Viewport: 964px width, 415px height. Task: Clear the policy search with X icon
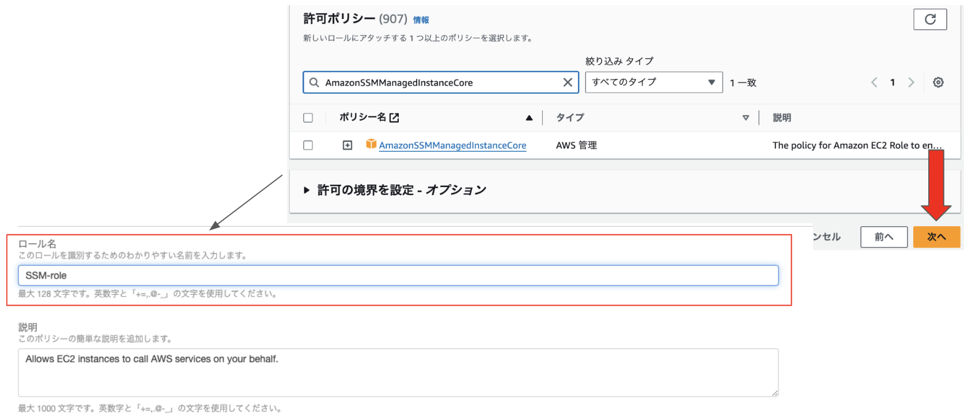[567, 82]
